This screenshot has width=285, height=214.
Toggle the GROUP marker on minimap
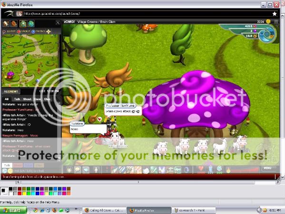(24, 31)
